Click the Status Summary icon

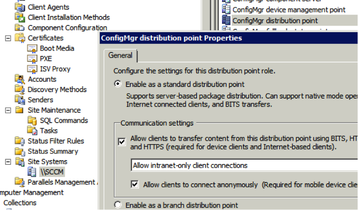20,151
